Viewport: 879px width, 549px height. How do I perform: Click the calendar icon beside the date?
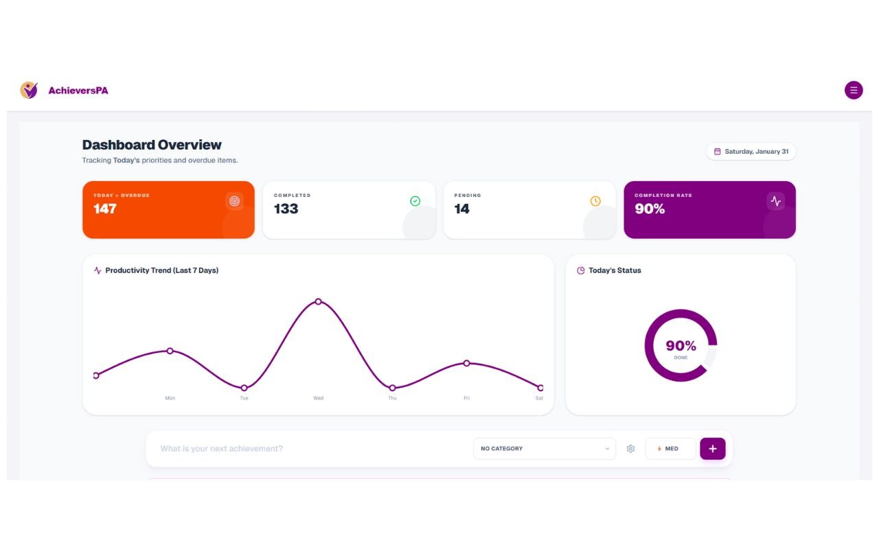point(718,152)
